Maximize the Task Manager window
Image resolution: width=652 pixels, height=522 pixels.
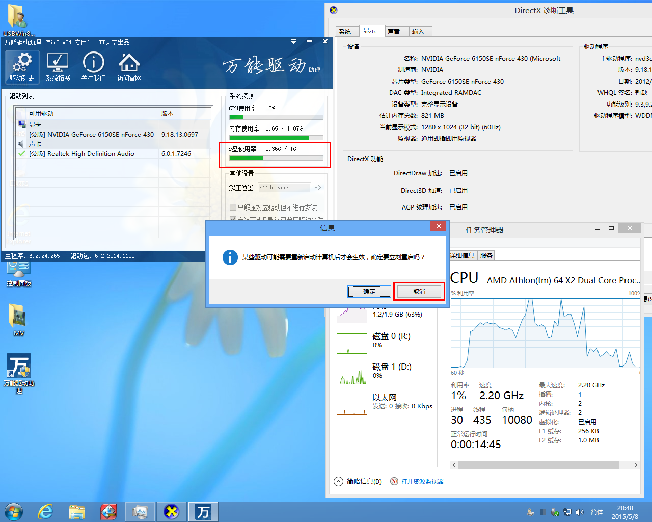pyautogui.click(x=611, y=228)
